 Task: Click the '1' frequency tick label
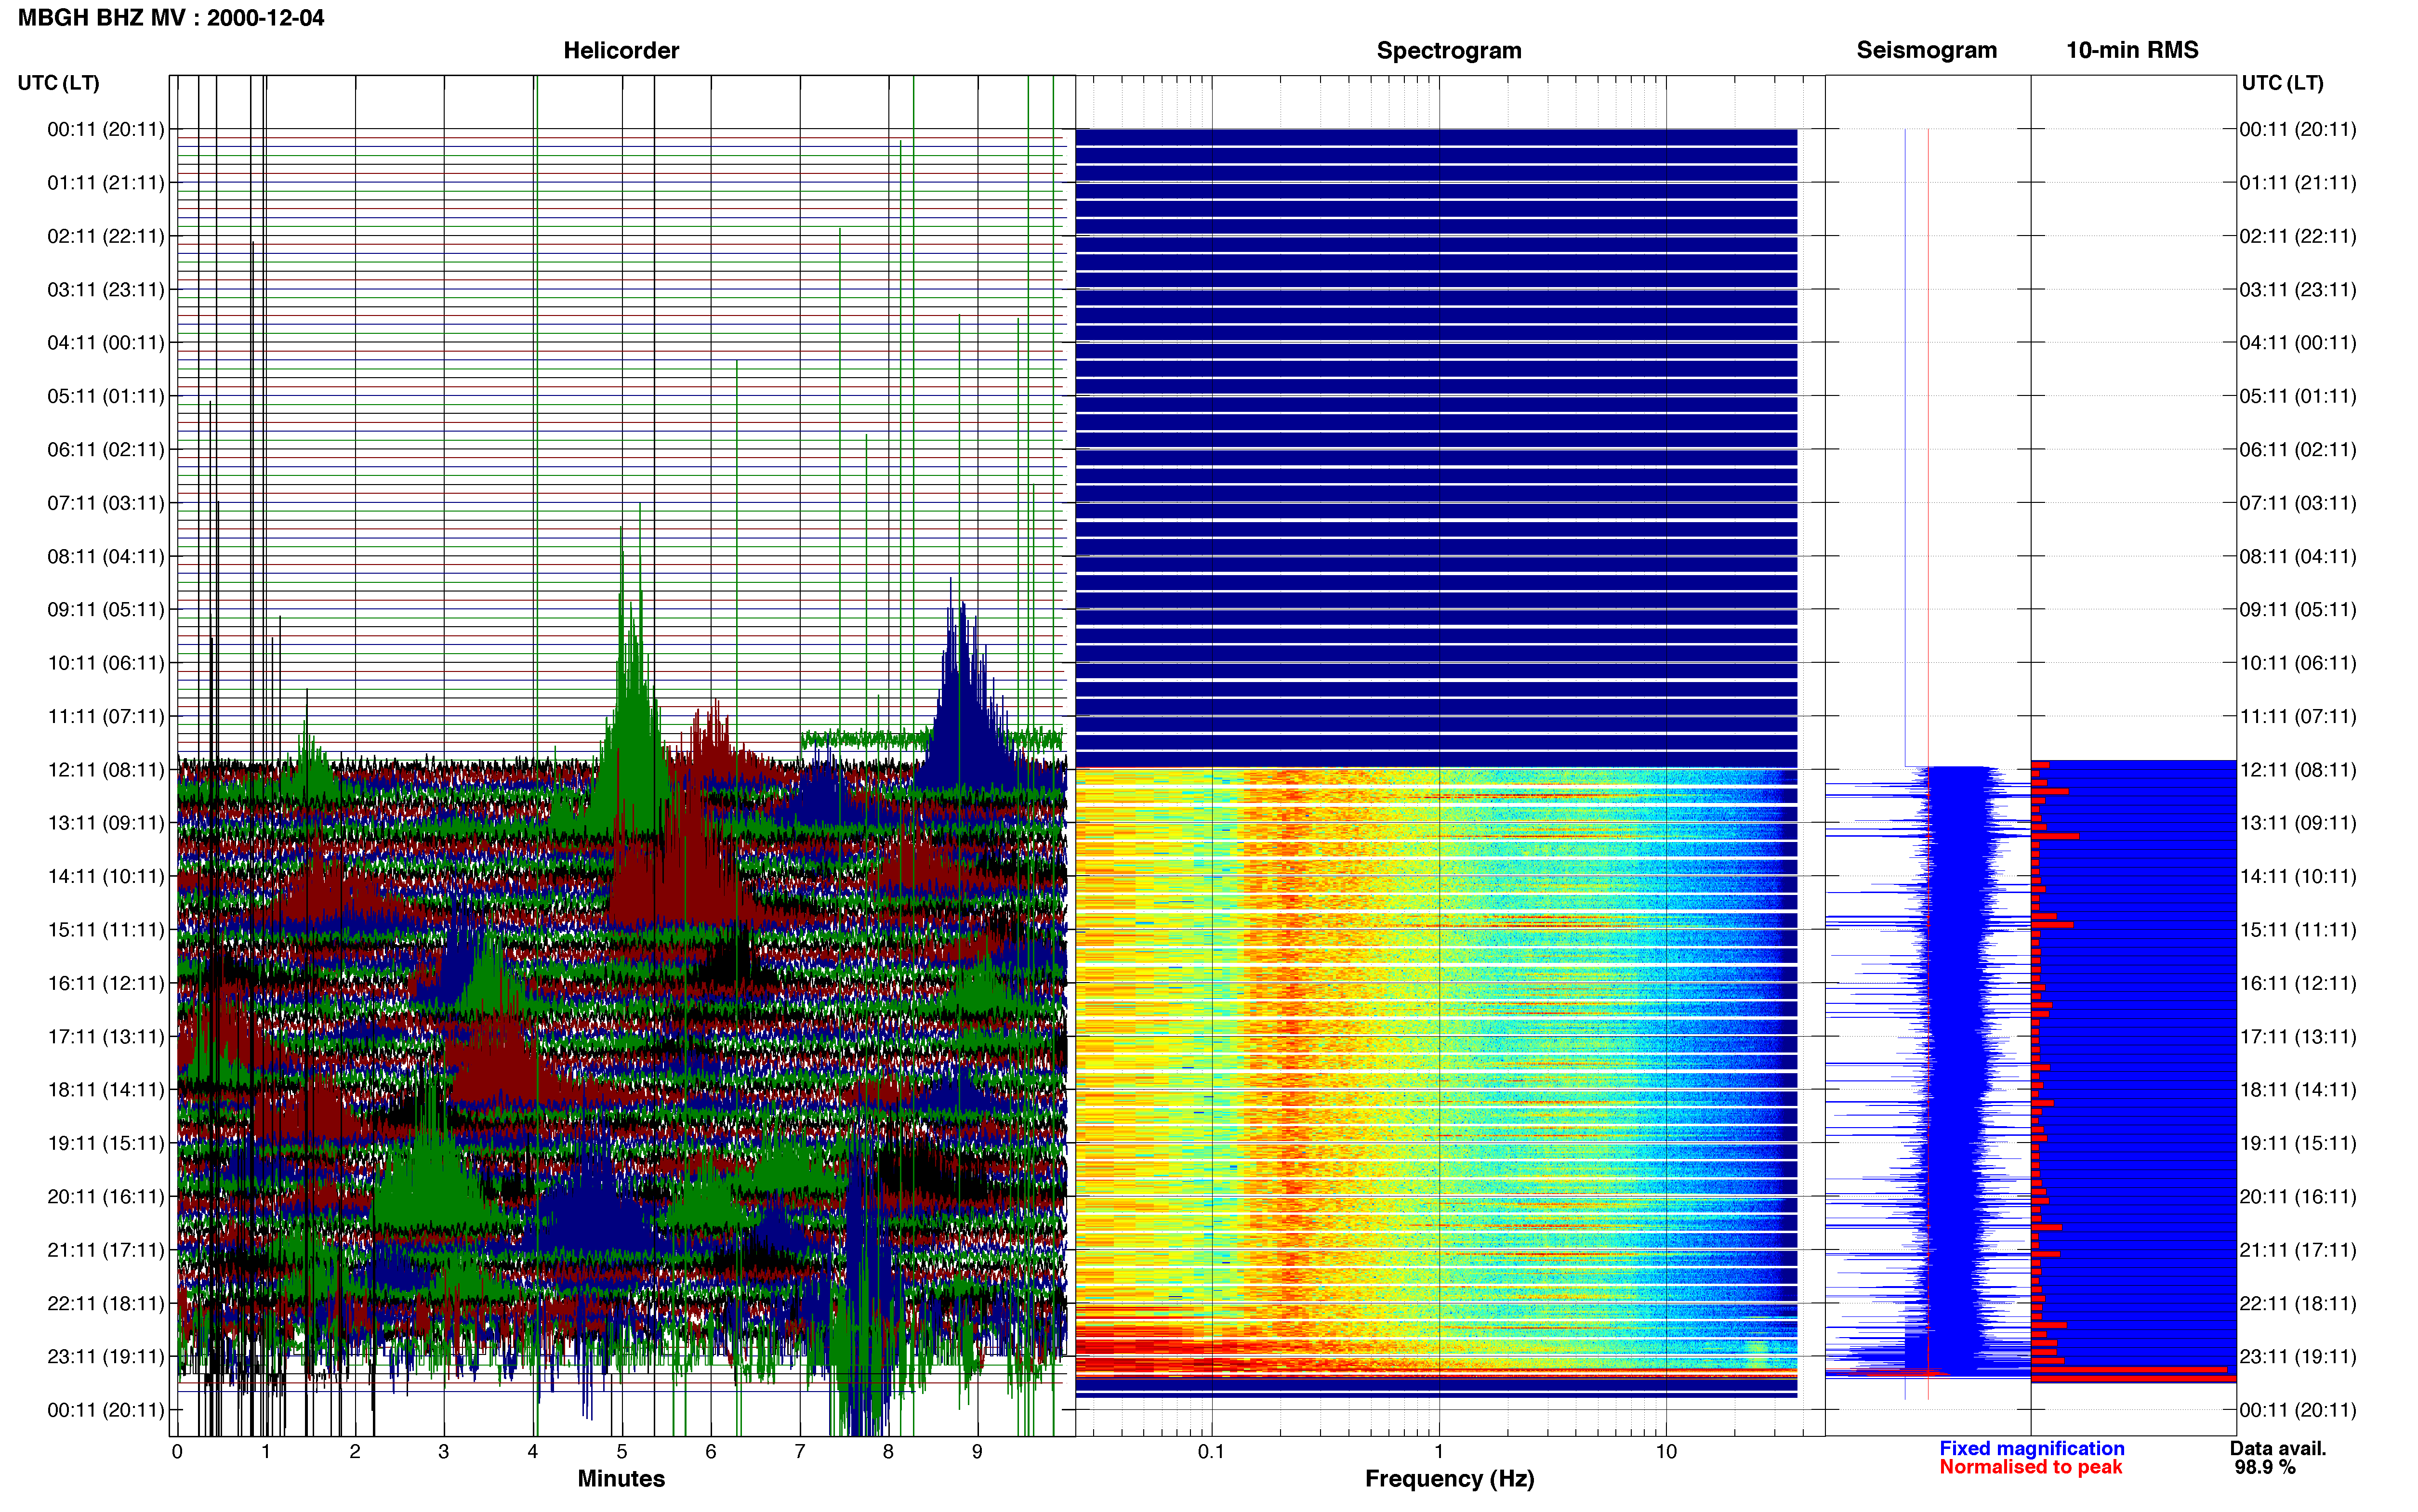[x=1439, y=1452]
